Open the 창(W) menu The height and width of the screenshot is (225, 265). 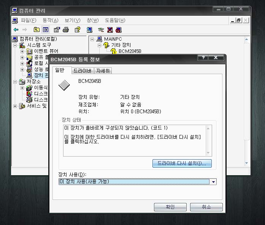[x=93, y=21]
